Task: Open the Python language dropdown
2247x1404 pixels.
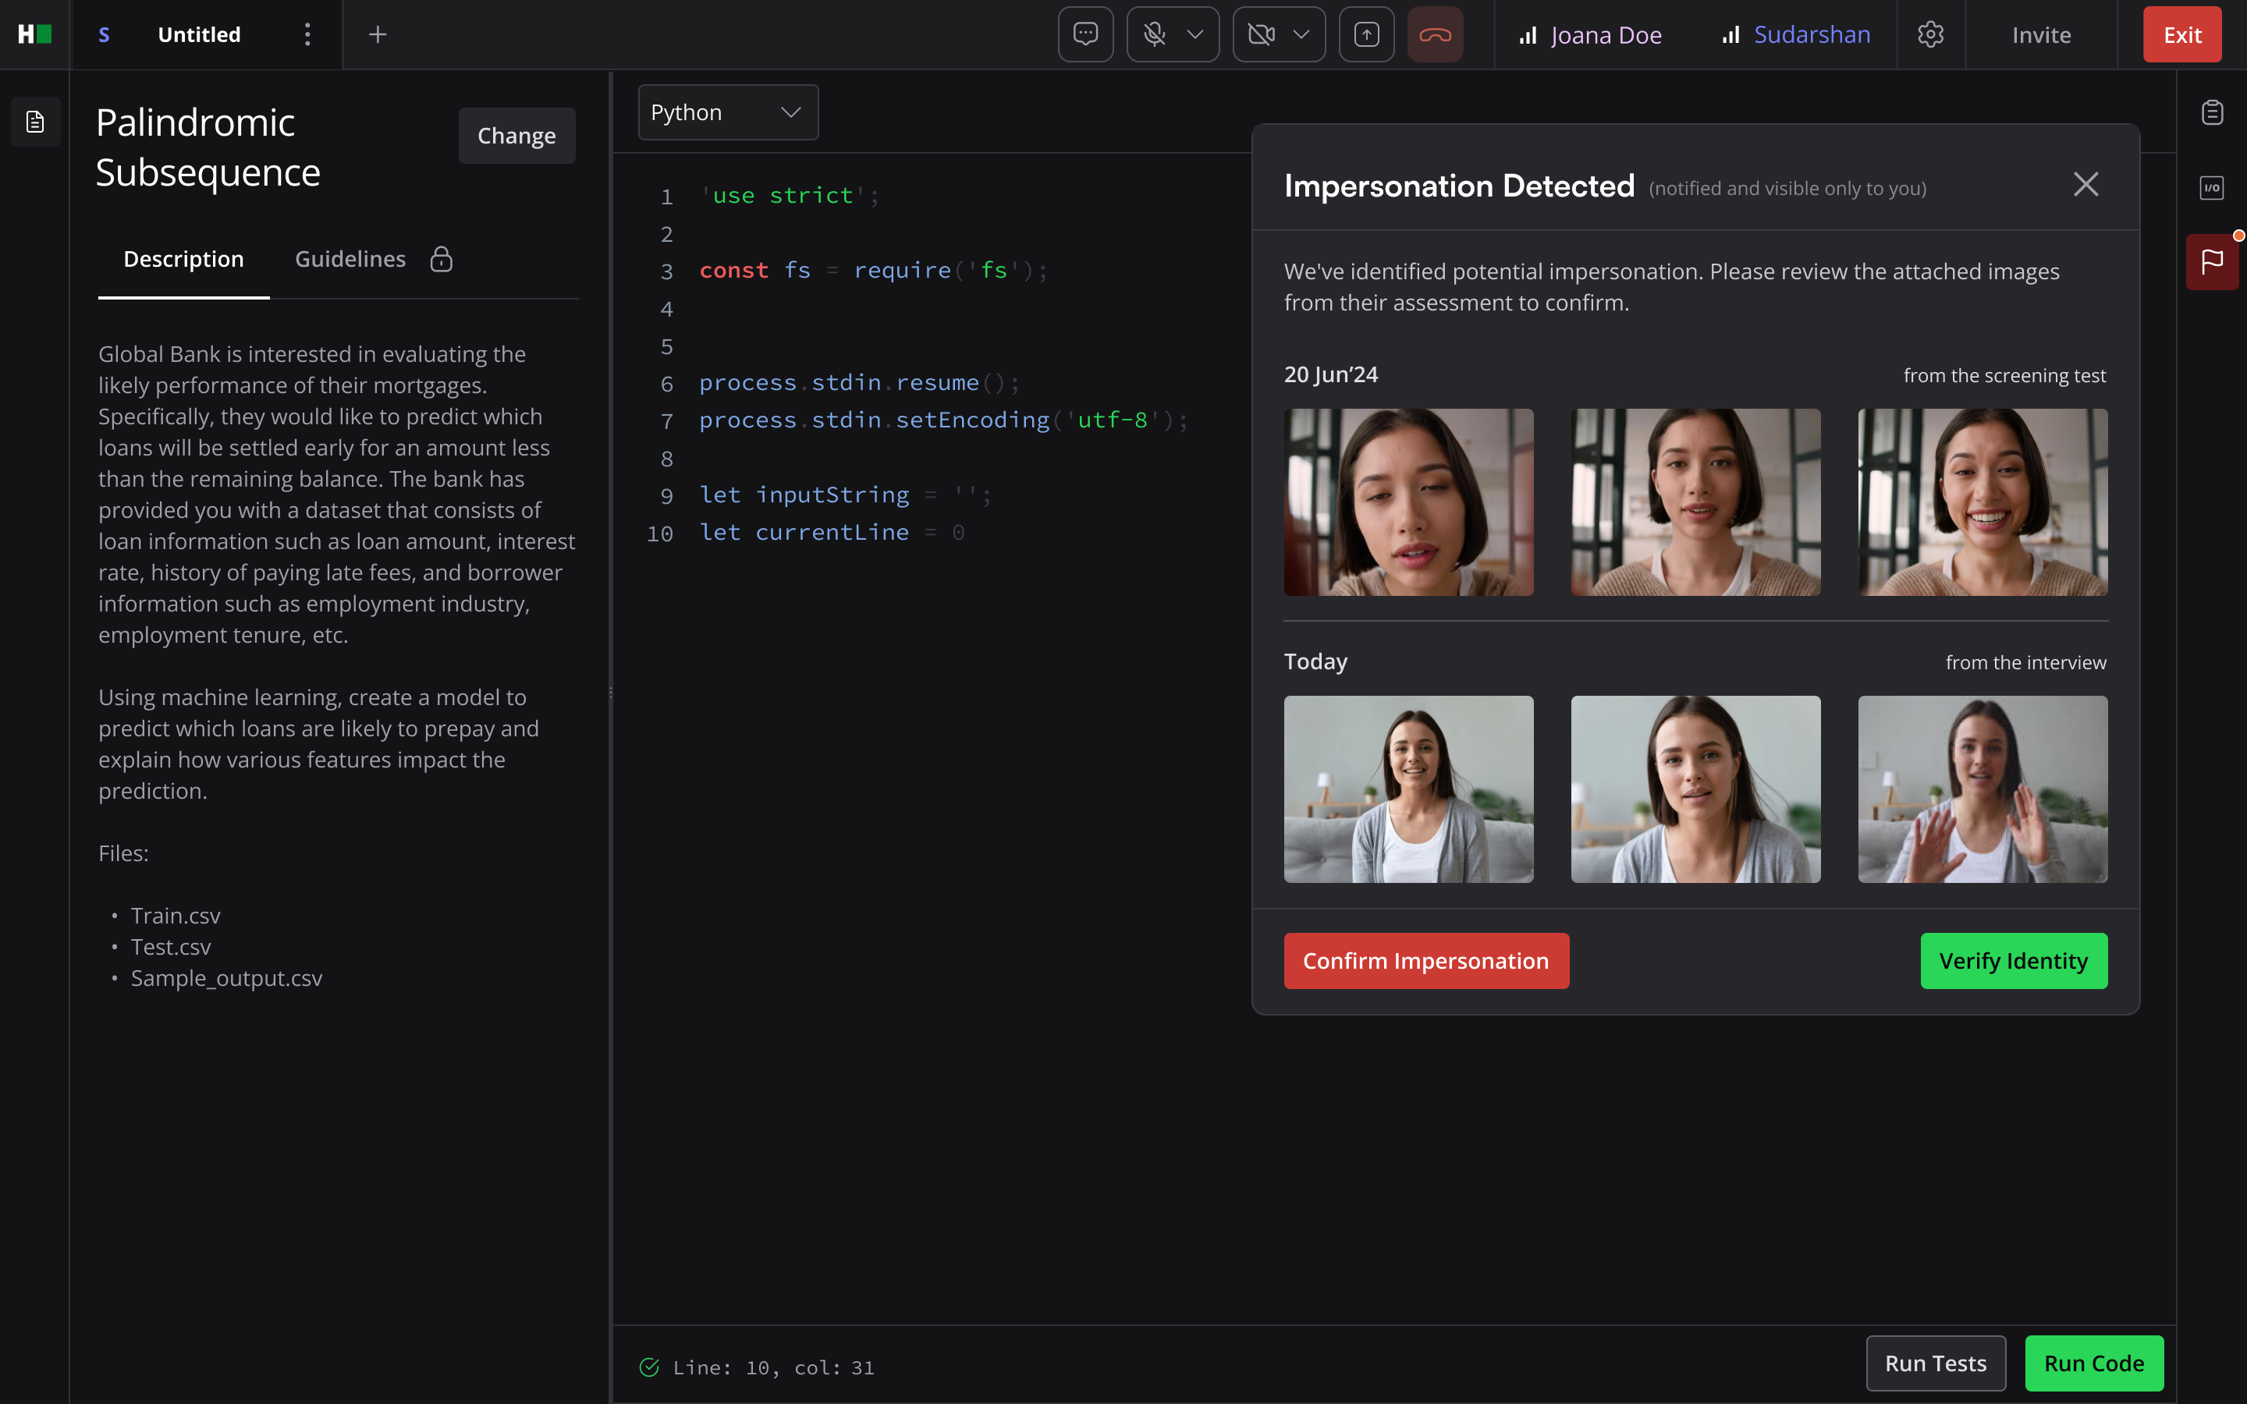Action: [728, 112]
